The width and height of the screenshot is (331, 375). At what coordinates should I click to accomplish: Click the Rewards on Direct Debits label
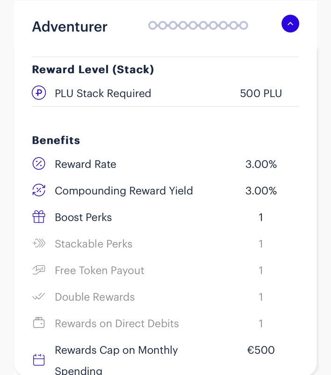tap(117, 323)
